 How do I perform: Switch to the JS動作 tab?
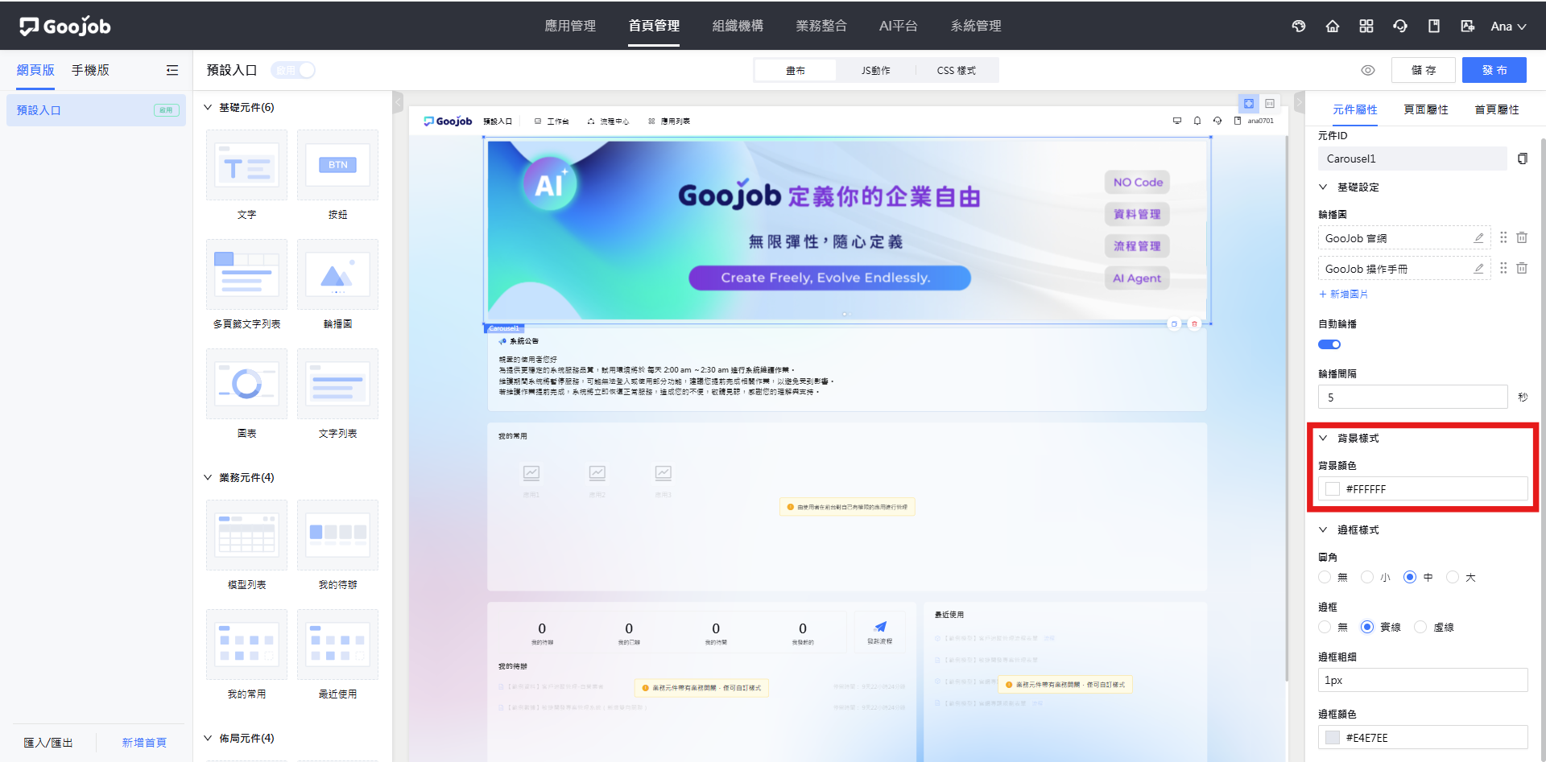[x=876, y=70]
